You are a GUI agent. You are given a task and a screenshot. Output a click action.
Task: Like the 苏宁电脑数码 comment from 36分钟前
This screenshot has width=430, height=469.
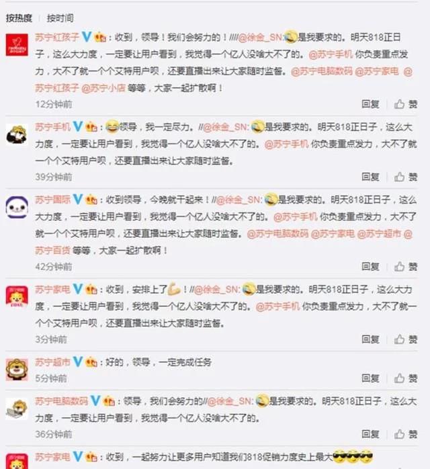click(x=406, y=434)
